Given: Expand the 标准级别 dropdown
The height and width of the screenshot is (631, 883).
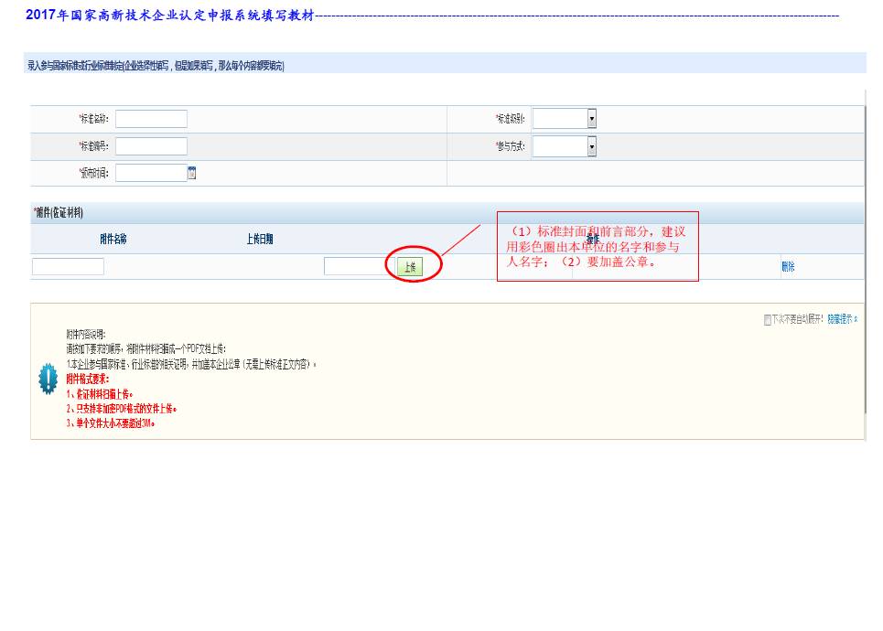Looking at the screenshot, I should (x=591, y=119).
